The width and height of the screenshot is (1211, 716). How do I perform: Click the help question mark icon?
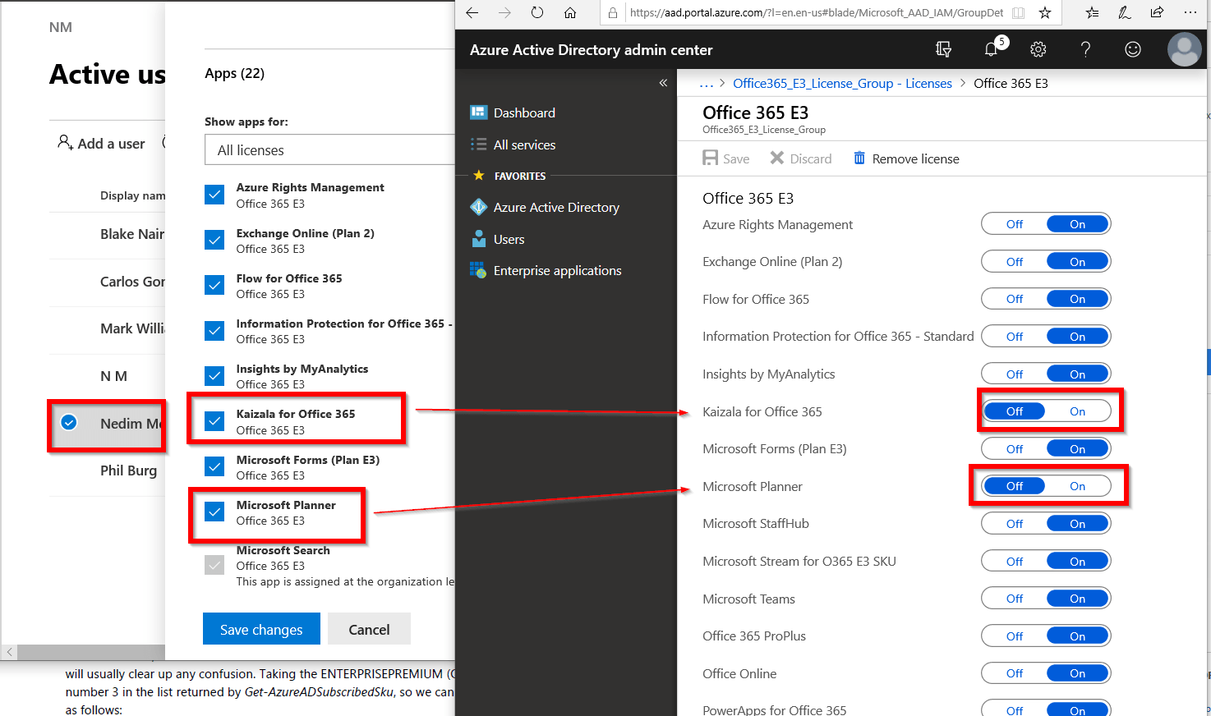point(1085,49)
